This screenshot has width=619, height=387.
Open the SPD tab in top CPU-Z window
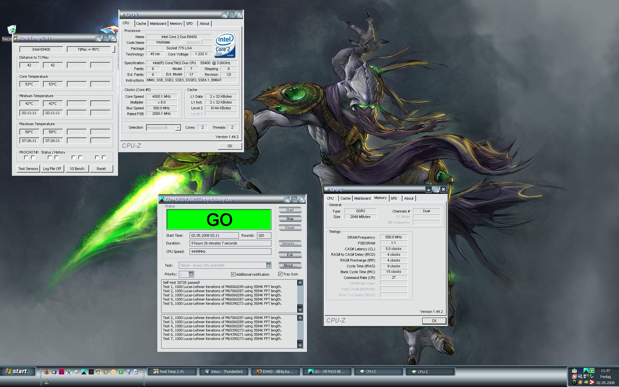click(x=190, y=24)
